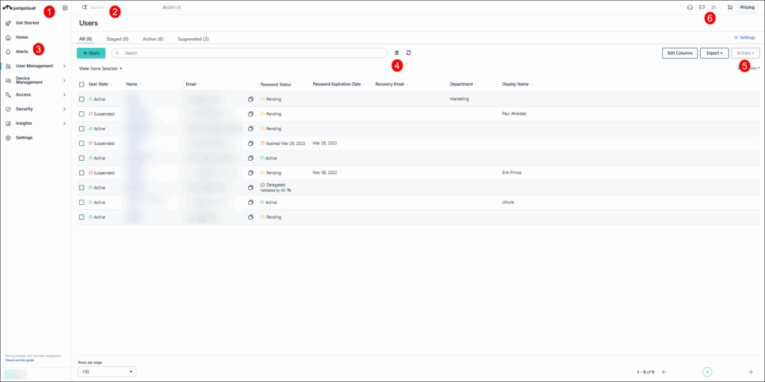765x382 pixels.
Task: Switch to the Active (6) tab
Action: pyautogui.click(x=152, y=38)
